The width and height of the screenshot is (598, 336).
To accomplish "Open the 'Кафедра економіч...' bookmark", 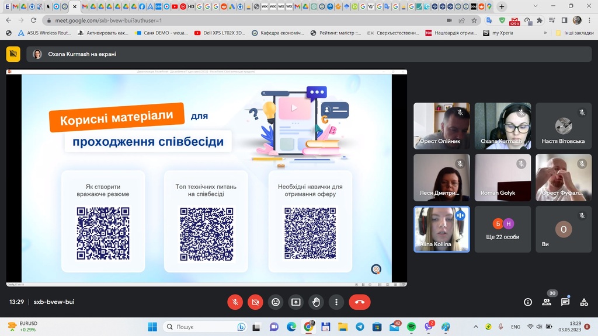I will pos(278,33).
